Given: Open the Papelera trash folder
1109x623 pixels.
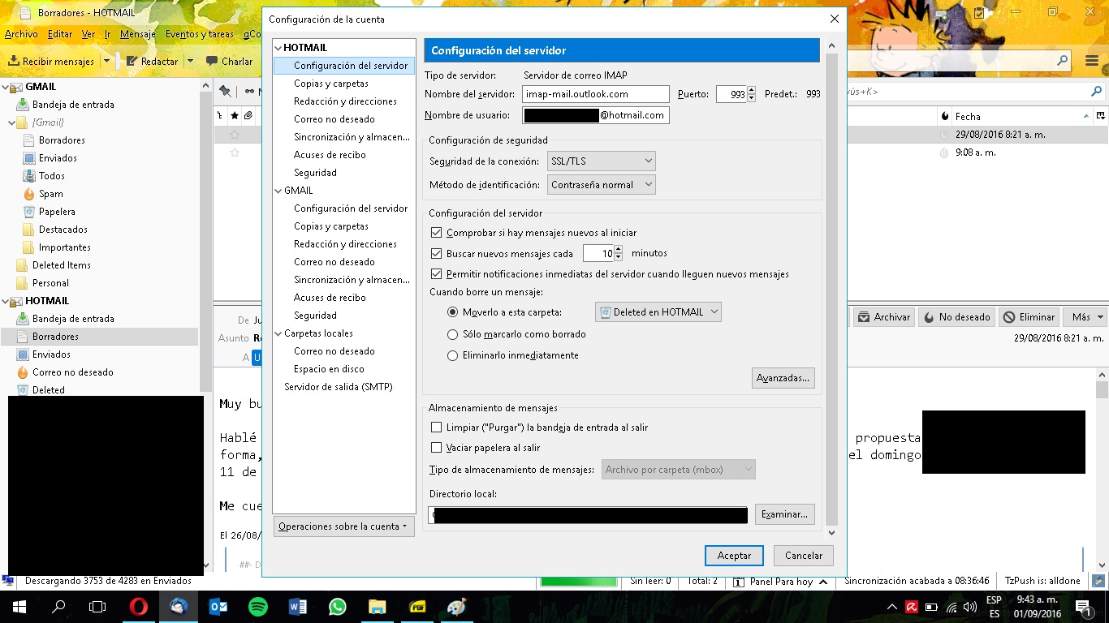Looking at the screenshot, I should 57,212.
